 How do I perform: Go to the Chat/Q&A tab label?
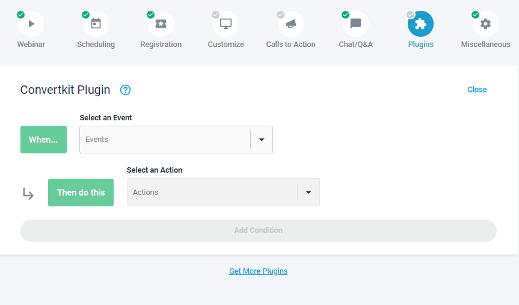click(x=355, y=45)
